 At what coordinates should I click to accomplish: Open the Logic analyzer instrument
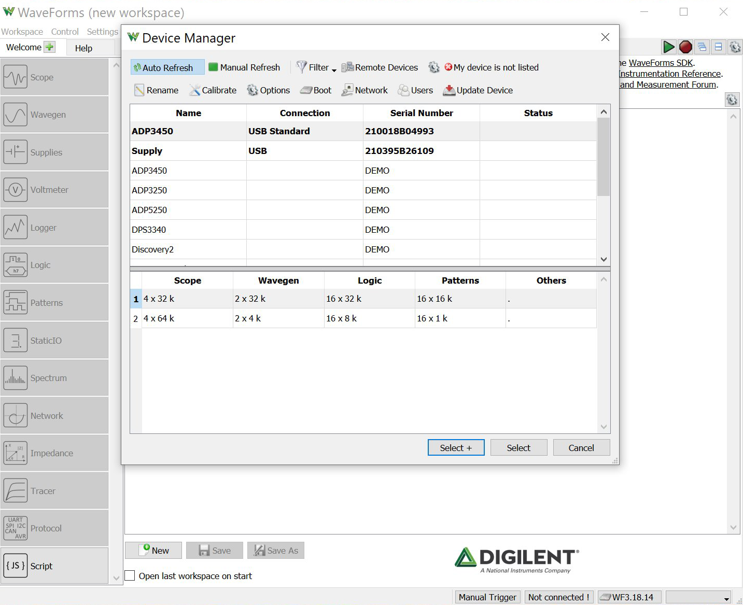coord(54,265)
